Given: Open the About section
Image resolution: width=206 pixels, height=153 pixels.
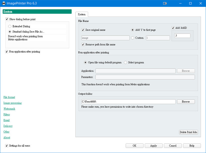Looking at the screenshot, I should [7, 137].
